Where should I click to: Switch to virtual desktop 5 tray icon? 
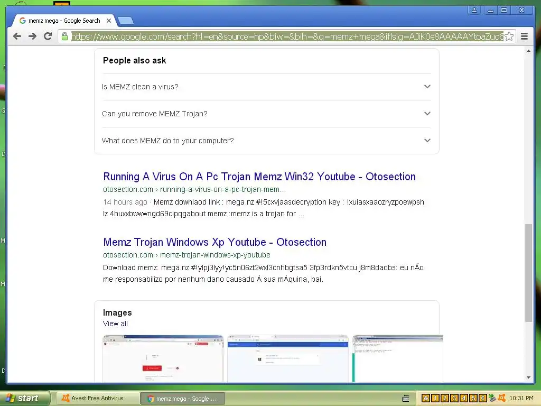click(x=473, y=398)
